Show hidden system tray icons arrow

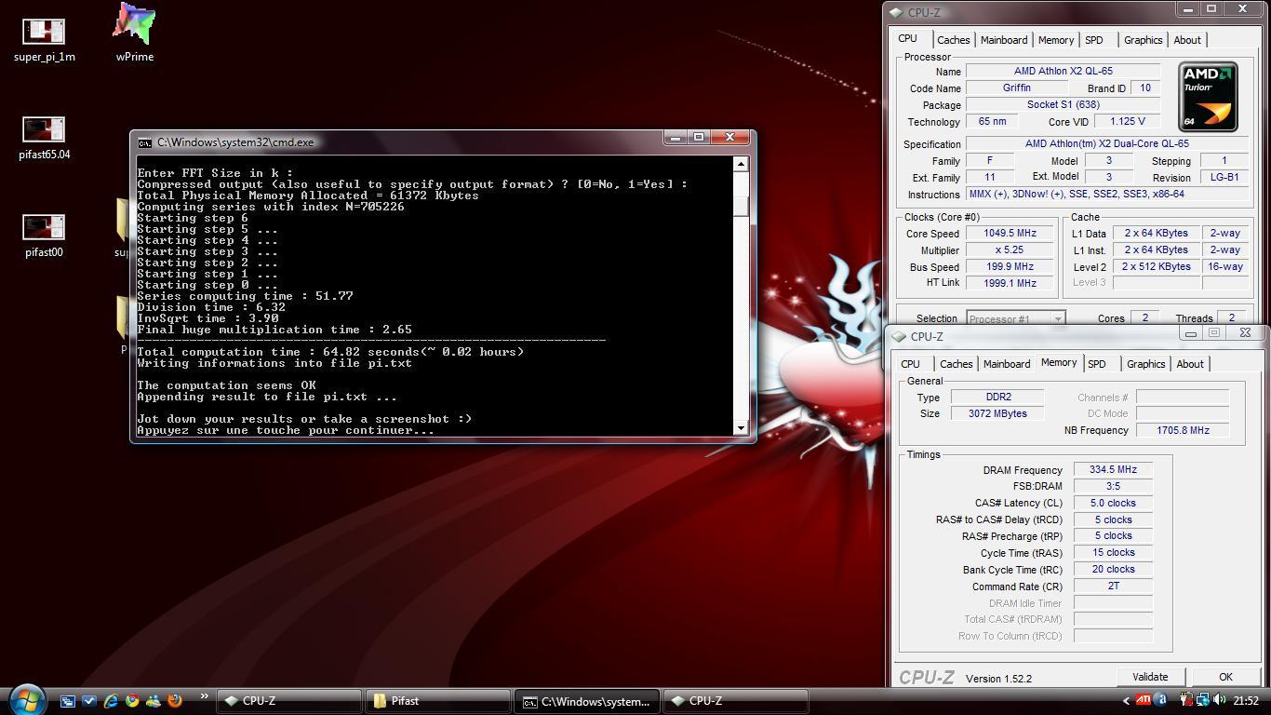coord(1126,701)
